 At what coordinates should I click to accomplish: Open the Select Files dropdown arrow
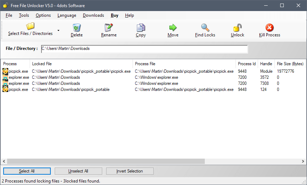coord(58,30)
